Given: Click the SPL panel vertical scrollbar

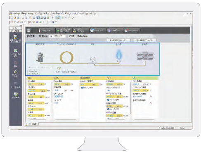Looking at the screenshot, I should [52, 92].
